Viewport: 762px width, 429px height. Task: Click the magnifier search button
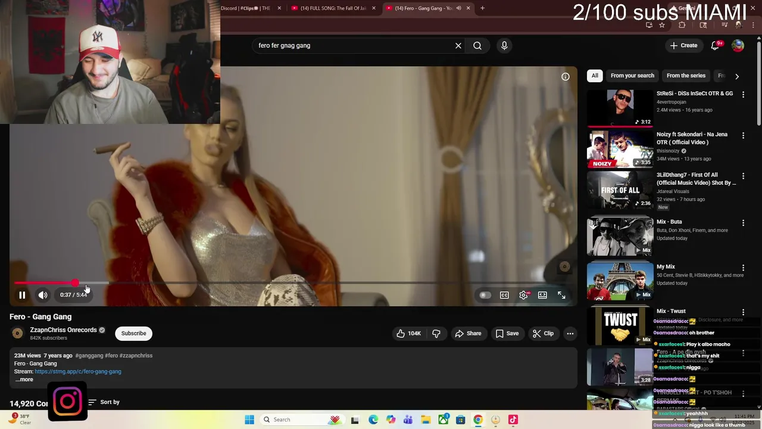477,45
